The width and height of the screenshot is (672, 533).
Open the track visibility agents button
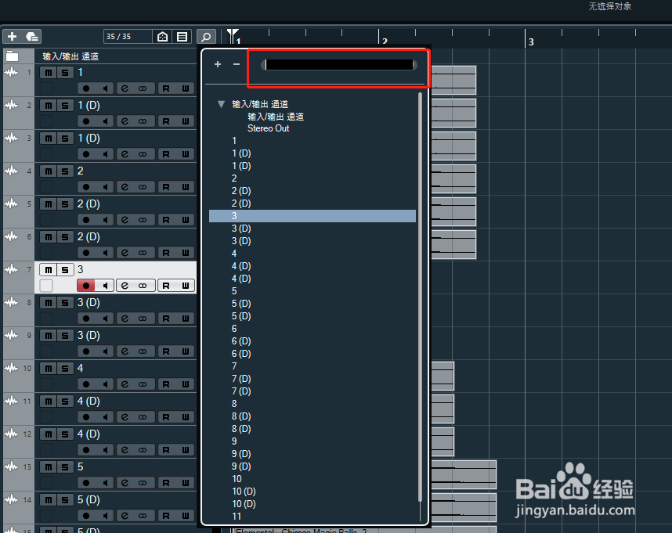coord(162,36)
